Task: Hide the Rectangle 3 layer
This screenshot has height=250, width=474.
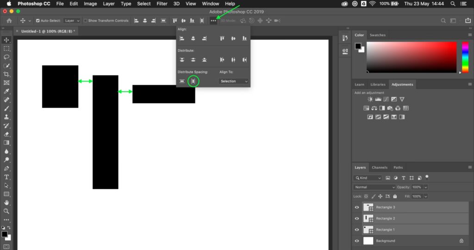Action: tap(356, 207)
